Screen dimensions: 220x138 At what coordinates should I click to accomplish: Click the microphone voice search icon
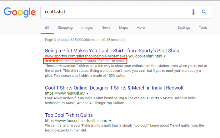pos(193,12)
